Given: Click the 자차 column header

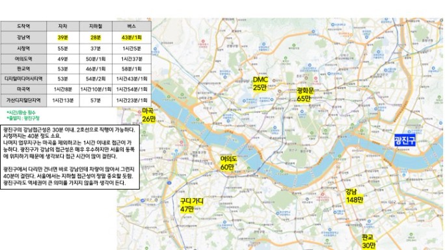Looking at the screenshot, I should coord(62,26).
